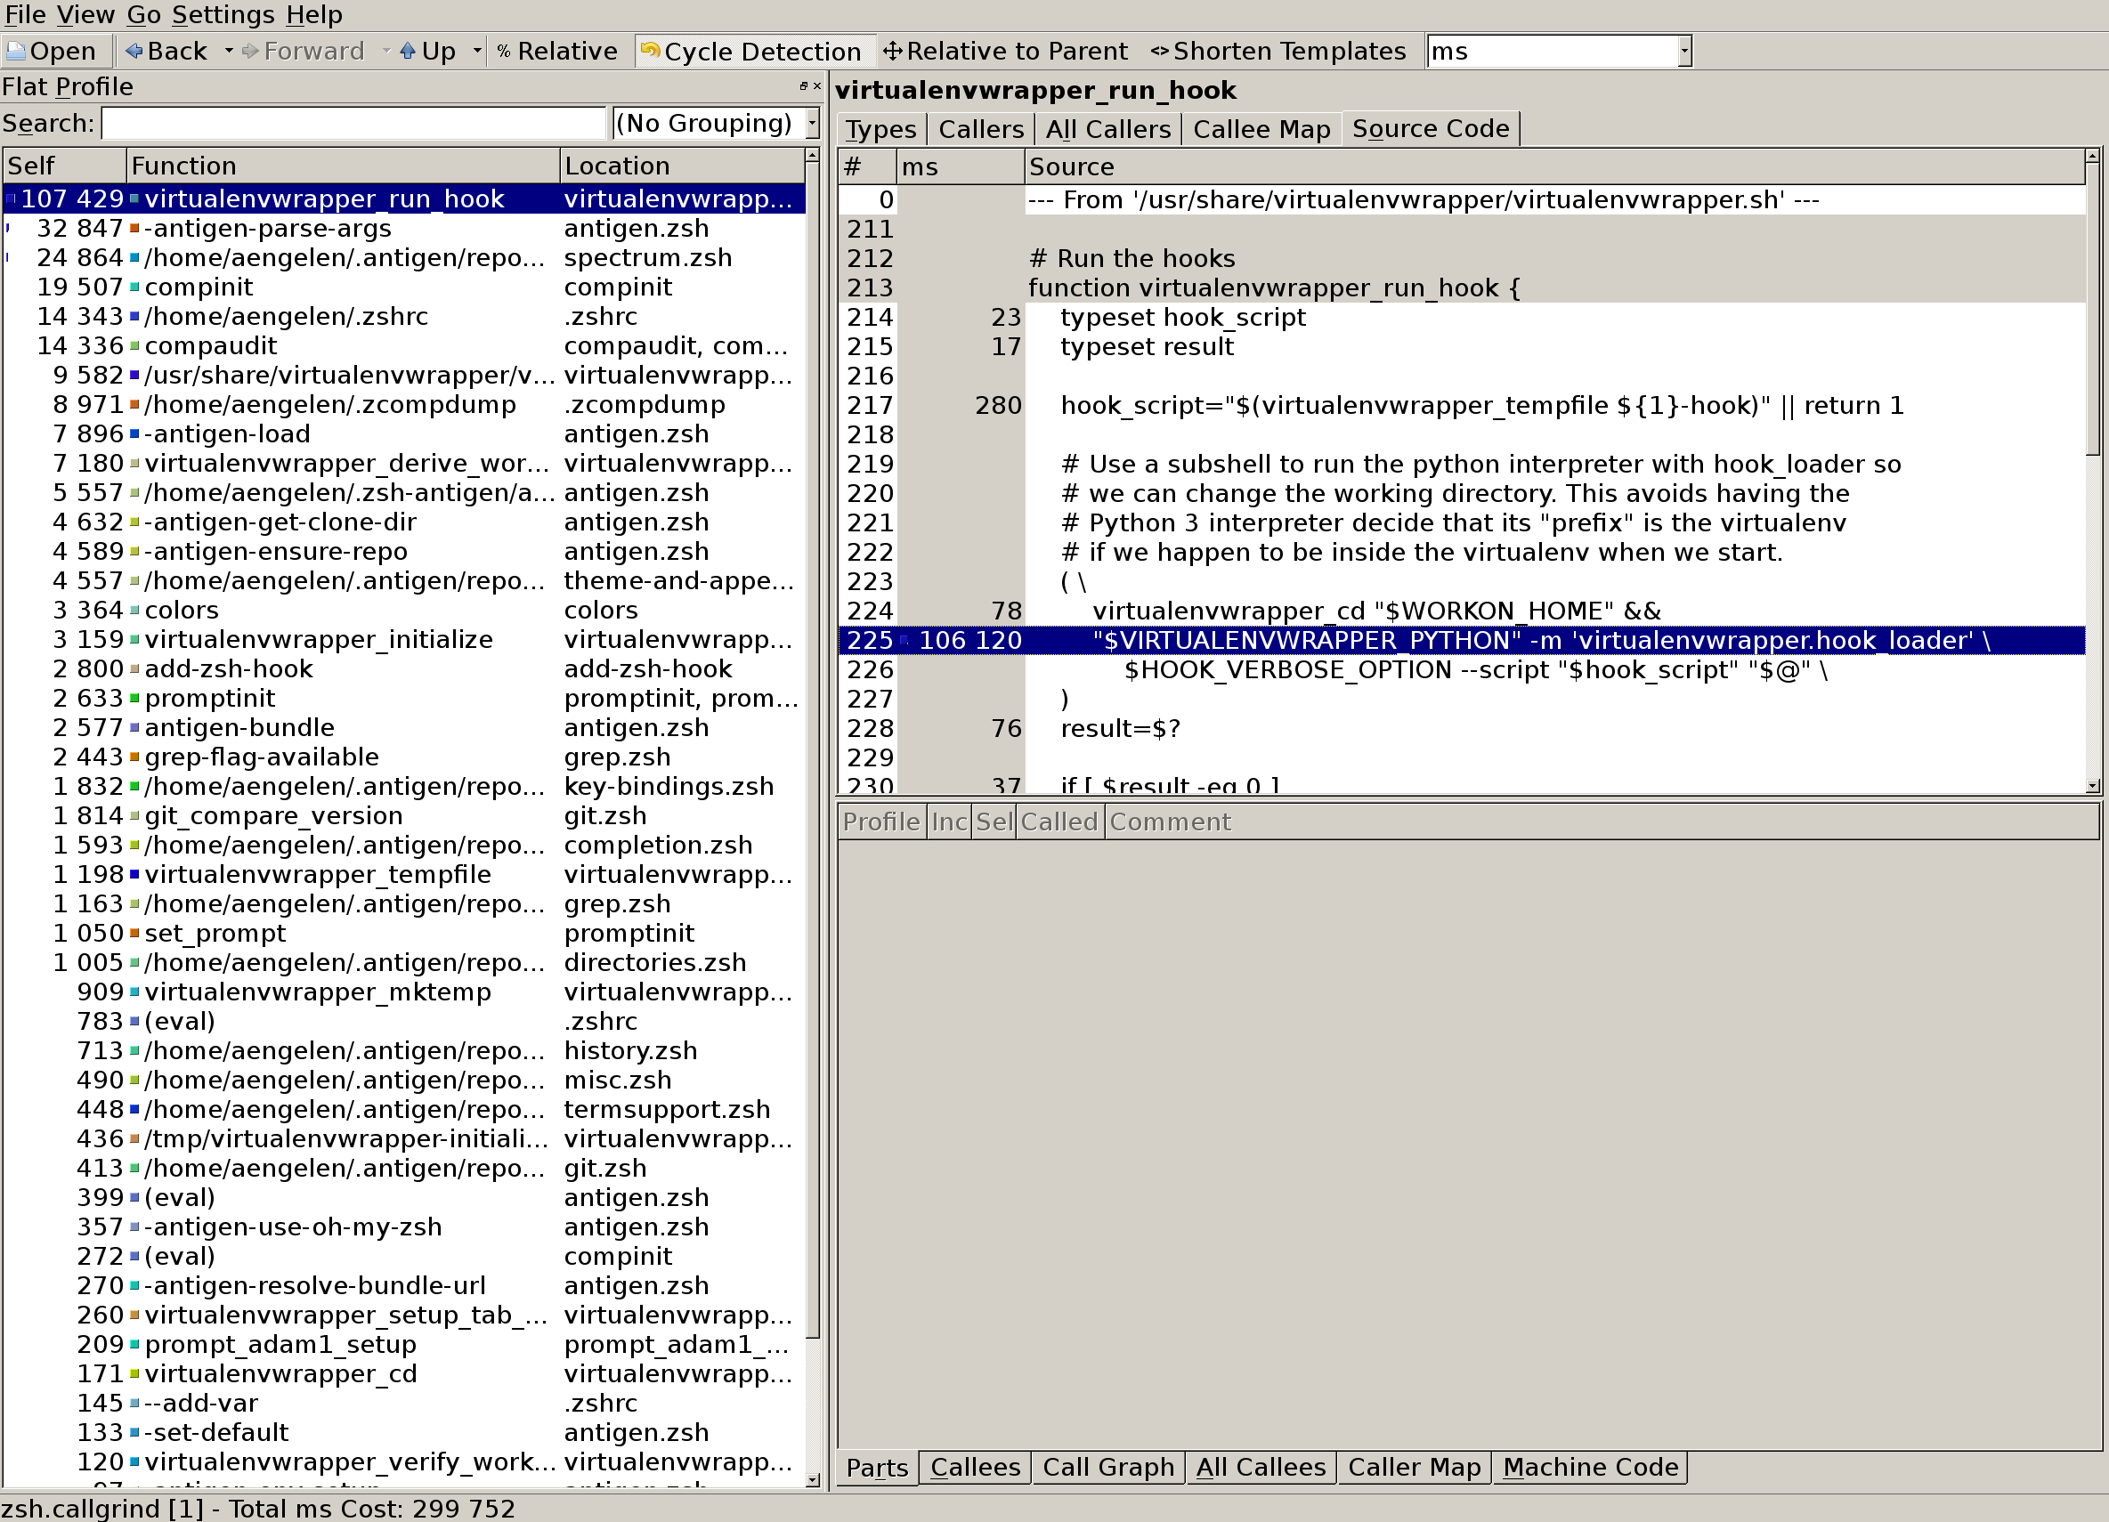2109x1522 pixels.
Task: Select the --add-var function row
Action: tap(403, 1403)
